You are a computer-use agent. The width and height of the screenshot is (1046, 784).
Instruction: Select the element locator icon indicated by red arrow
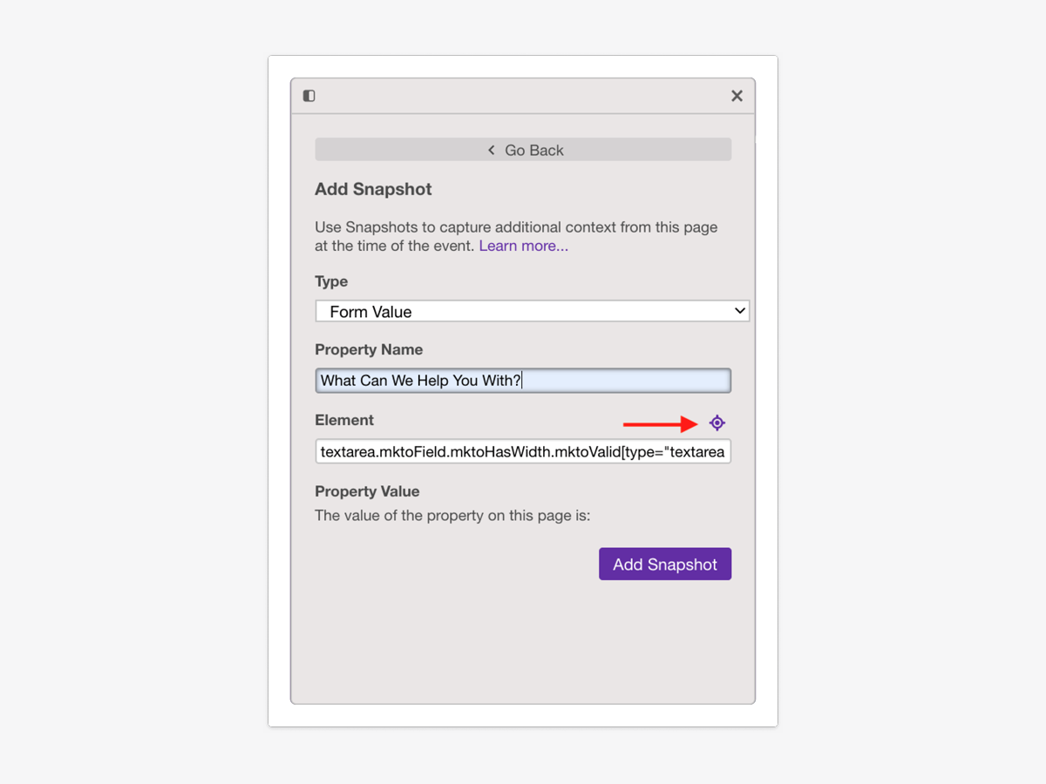click(717, 422)
